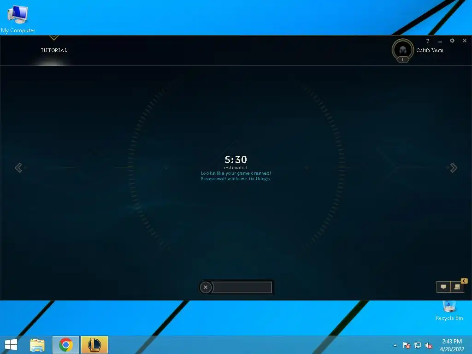
Task: Click the muted volume tray icon
Action: 429,345
